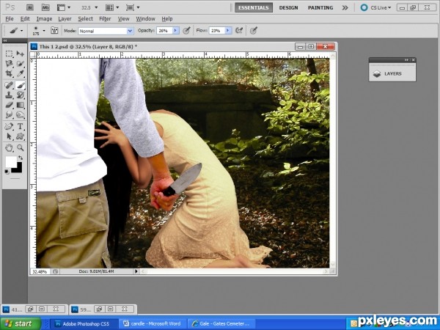Viewport: 440px width, 330px height.
Task: Switch to the Essentials workspace
Action: (254, 7)
